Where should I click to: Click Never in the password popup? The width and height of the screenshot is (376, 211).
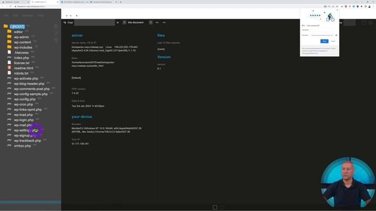point(333,41)
